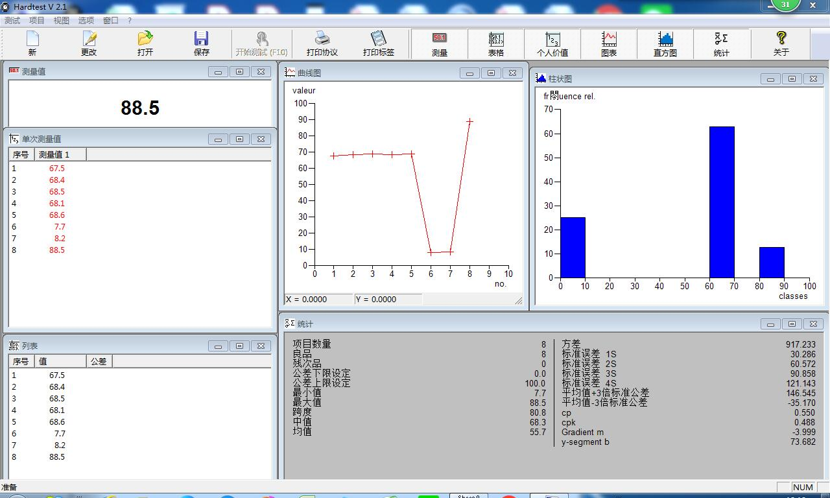Image resolution: width=830 pixels, height=498 pixels.
Task: Open the 直方图 histogram view
Action: coord(665,43)
